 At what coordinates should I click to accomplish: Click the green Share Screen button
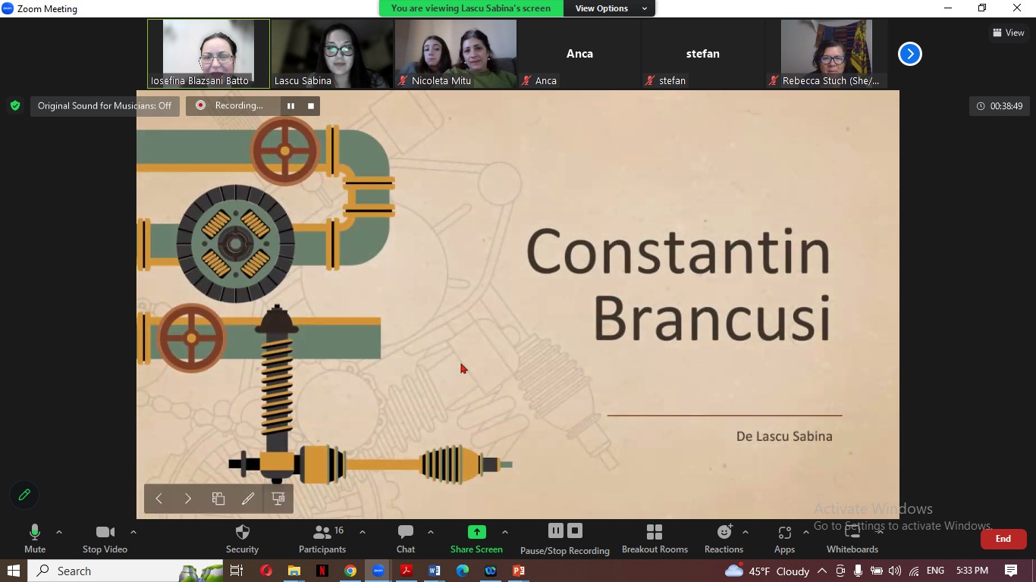pos(476,539)
